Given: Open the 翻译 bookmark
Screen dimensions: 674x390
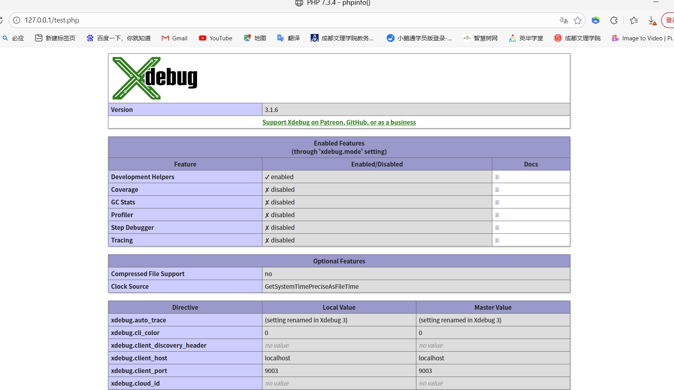Looking at the screenshot, I should 289,38.
